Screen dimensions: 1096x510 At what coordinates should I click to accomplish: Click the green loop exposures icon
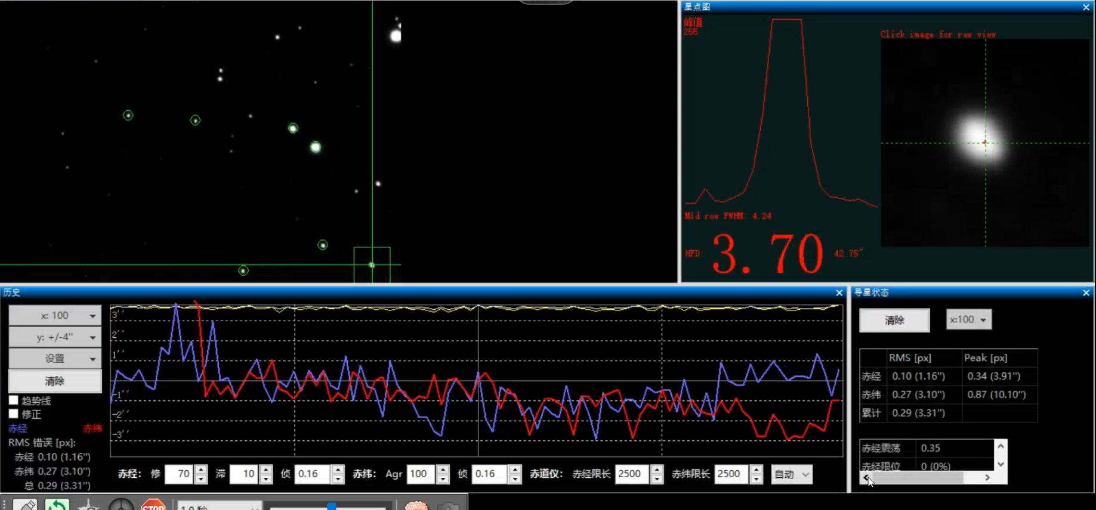point(57,505)
